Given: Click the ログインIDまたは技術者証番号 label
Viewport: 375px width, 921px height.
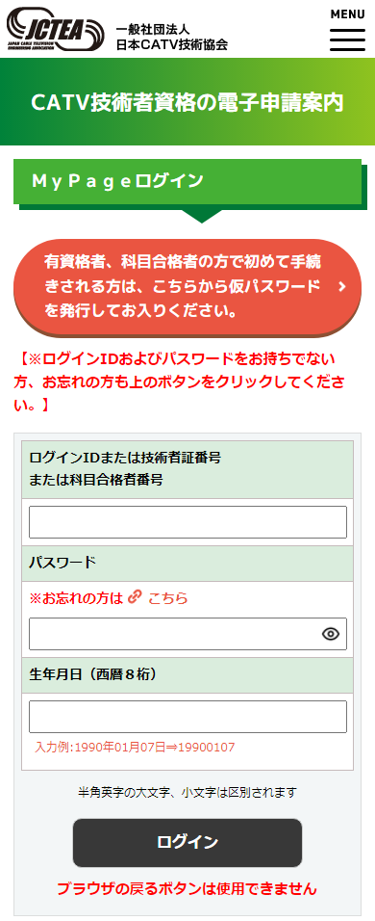Looking at the screenshot, I should click(x=125, y=458).
